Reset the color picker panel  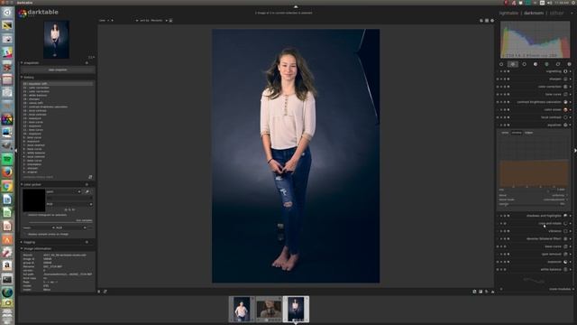point(87,184)
